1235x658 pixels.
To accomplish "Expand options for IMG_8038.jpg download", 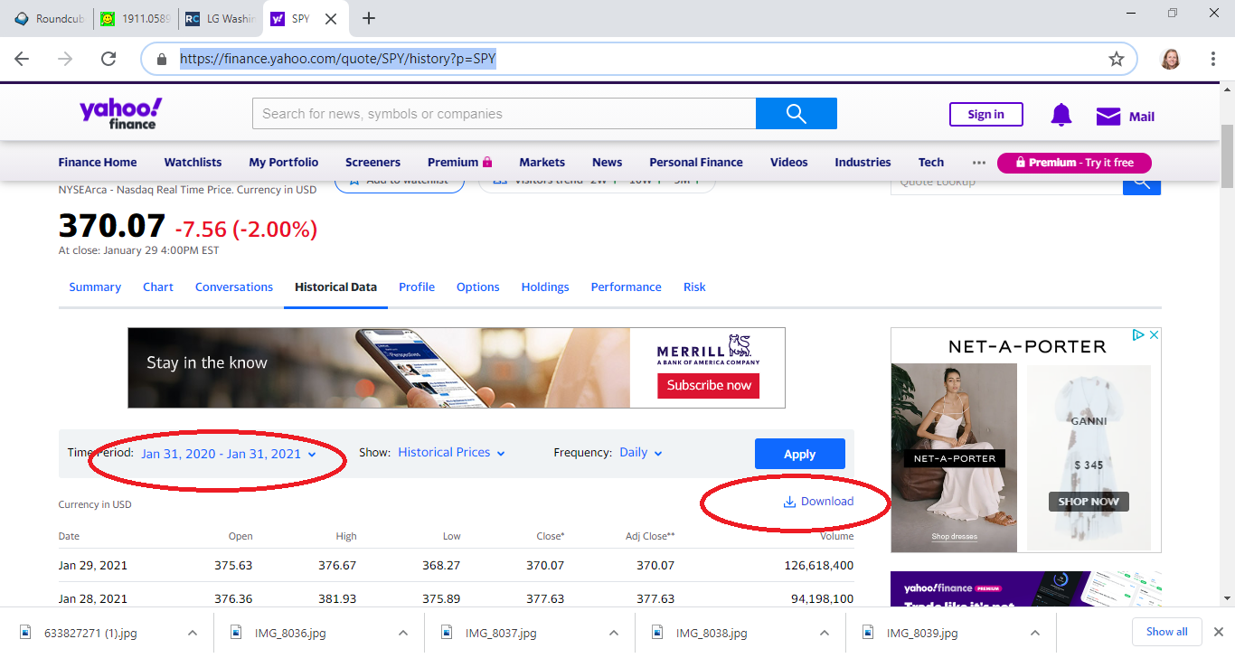I will point(825,633).
